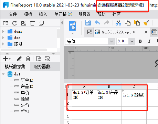Open the file tree settings gear icon

tap(23, 23)
